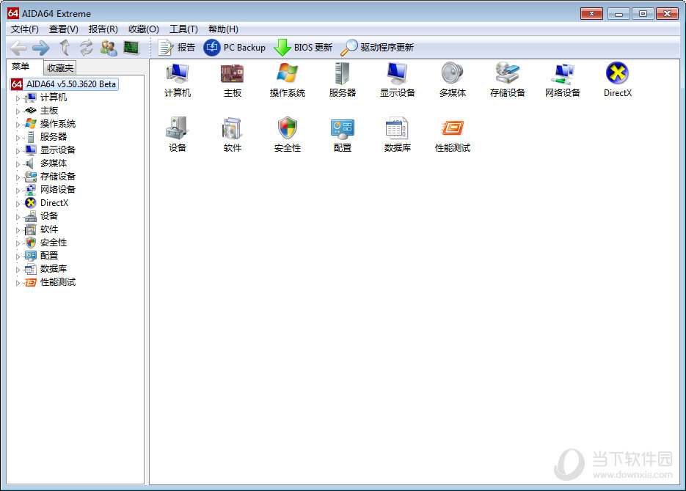The image size is (686, 491).
Task: Open the 性能测试 benchmark icon in main panel
Action: point(452,129)
